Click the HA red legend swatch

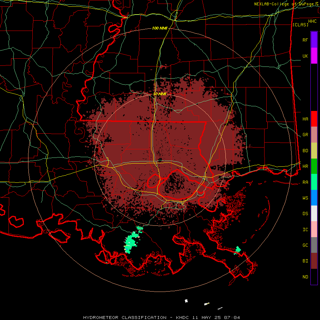click(x=314, y=119)
